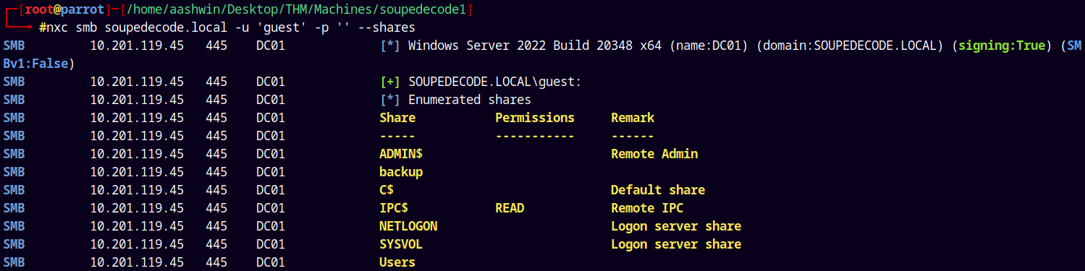Click the nxc smb command text
Image resolution: width=1085 pixels, height=271 pixels.
(x=231, y=27)
